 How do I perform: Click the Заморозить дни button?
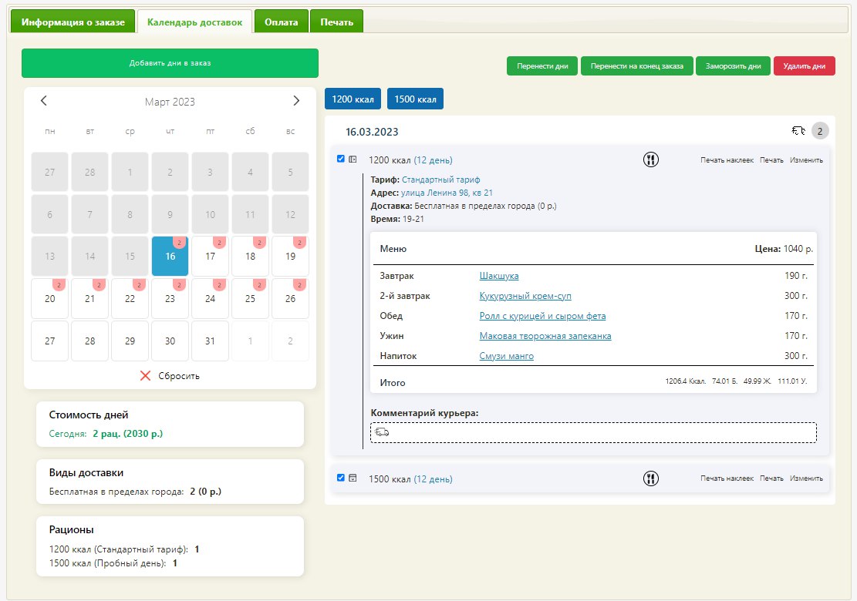pyautogui.click(x=733, y=66)
